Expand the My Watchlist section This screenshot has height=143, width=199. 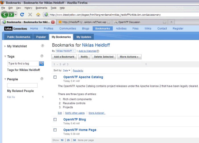point(5,46)
